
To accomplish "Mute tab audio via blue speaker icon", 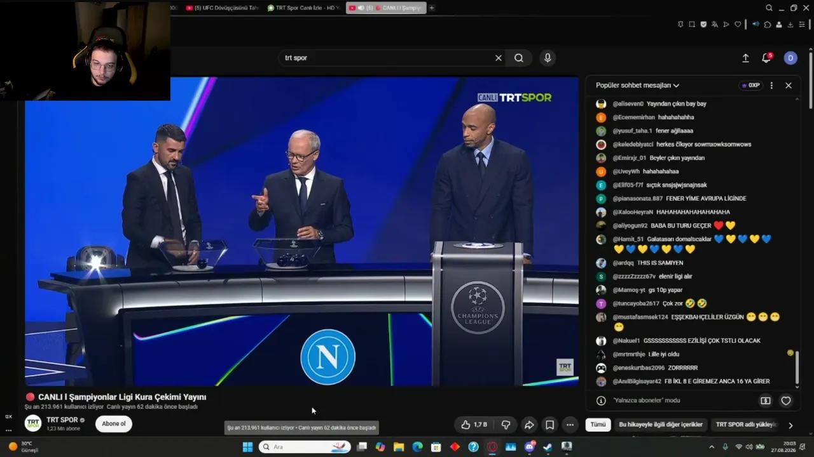I will (x=755, y=24).
